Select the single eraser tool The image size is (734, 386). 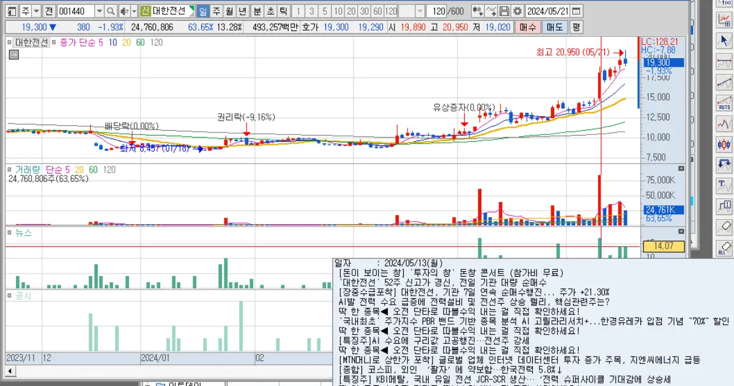pos(725,227)
